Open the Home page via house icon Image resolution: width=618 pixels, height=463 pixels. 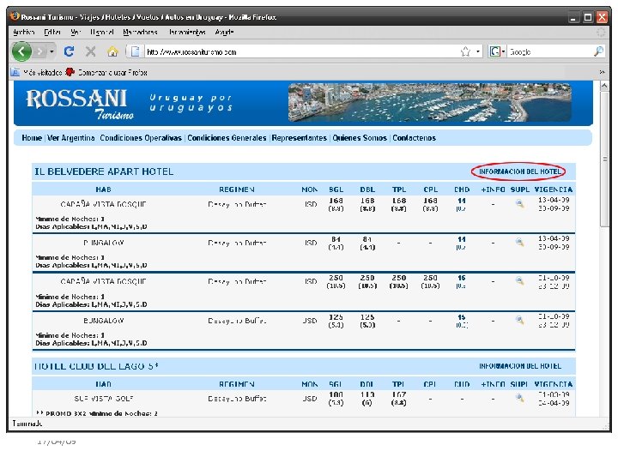click(x=112, y=51)
